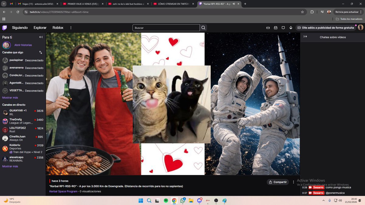The height and width of the screenshot is (205, 365).
Task: Open Todos los marcadores folder
Action: click(349, 19)
